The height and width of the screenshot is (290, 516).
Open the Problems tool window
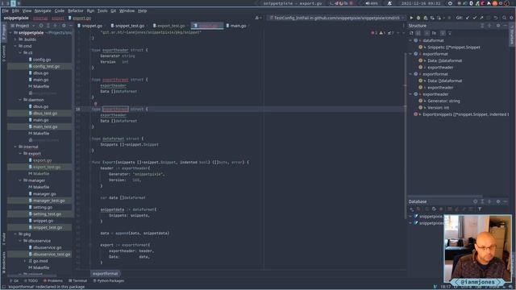pos(52,281)
